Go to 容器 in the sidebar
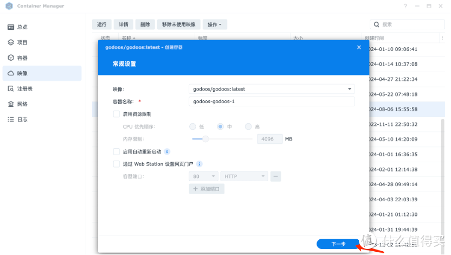Screen dimensions: 451x255 42,58
